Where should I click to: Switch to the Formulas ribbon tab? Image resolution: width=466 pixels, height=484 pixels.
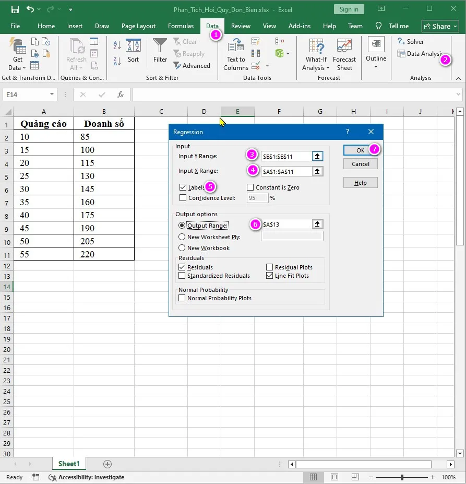[181, 26]
